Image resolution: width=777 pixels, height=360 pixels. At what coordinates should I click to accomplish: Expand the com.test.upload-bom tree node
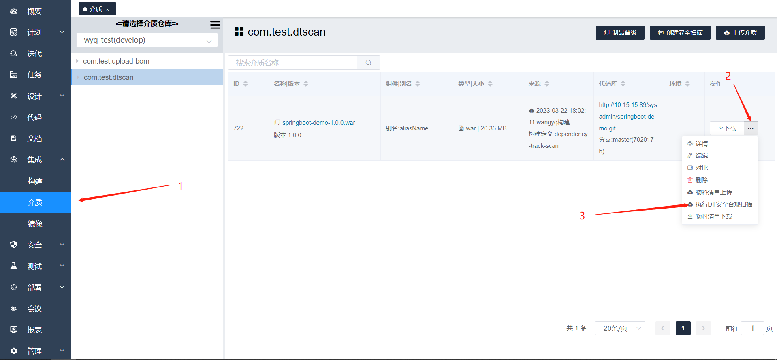tap(77, 61)
